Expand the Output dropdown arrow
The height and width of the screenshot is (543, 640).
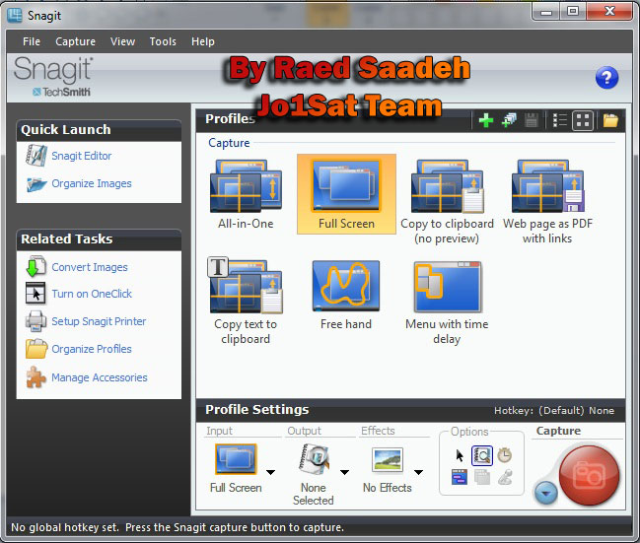pyautogui.click(x=345, y=472)
